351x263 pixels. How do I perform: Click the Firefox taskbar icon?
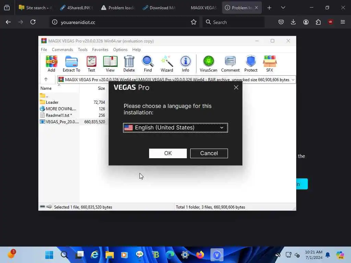click(200, 255)
